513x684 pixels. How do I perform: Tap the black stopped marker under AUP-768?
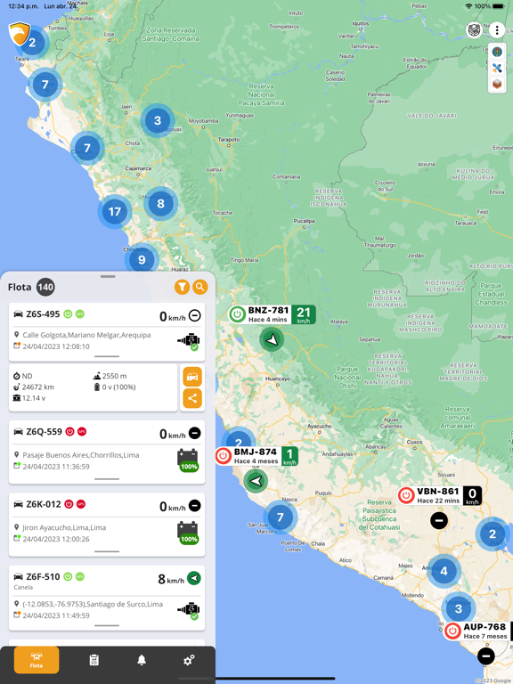pos(486,655)
